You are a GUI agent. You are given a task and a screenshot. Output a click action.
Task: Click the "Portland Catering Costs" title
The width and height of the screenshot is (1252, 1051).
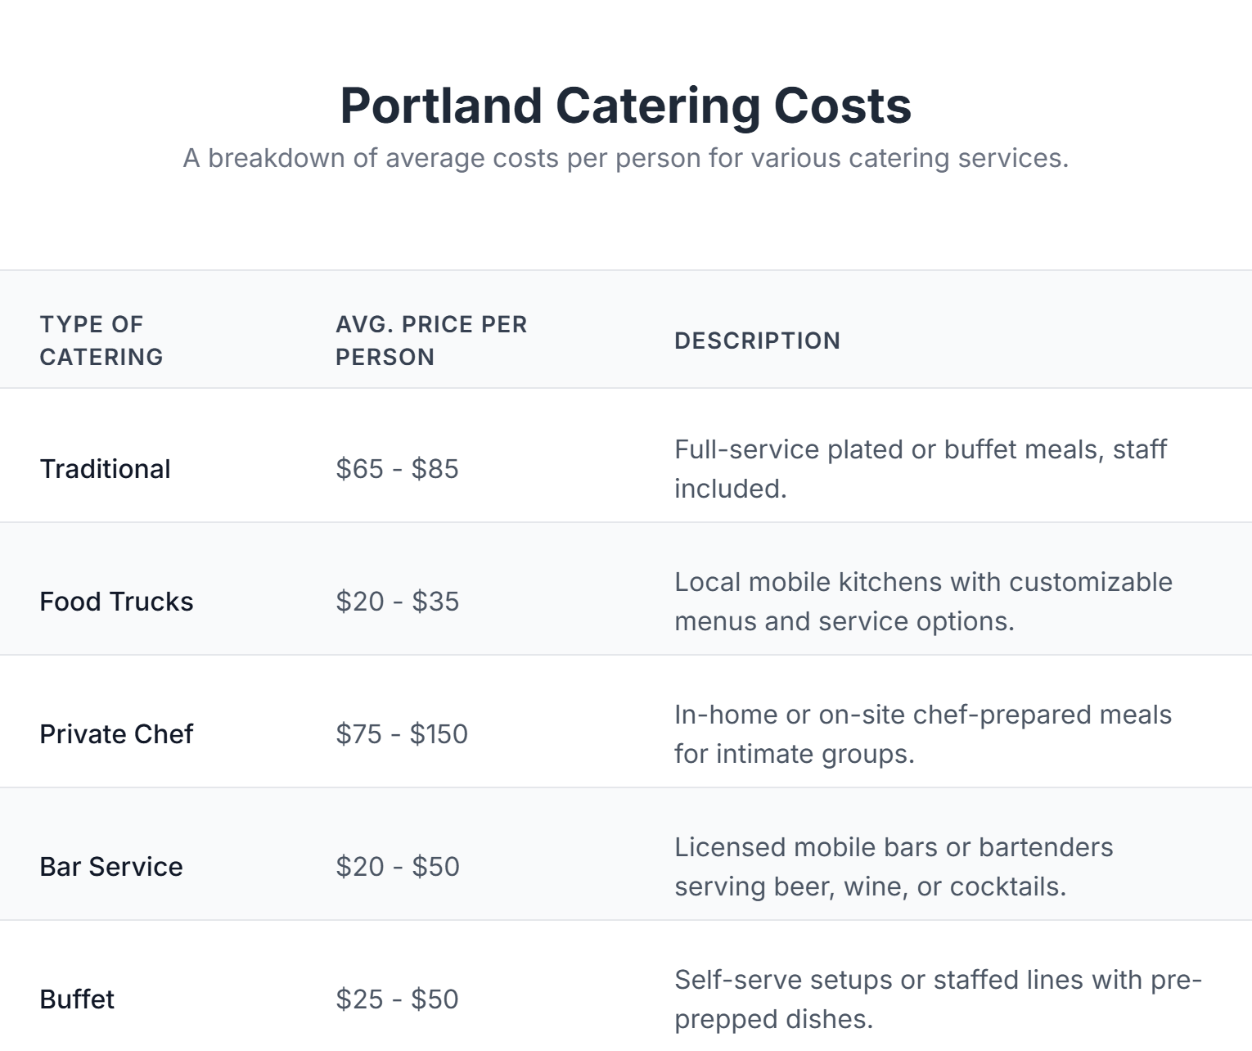625,106
